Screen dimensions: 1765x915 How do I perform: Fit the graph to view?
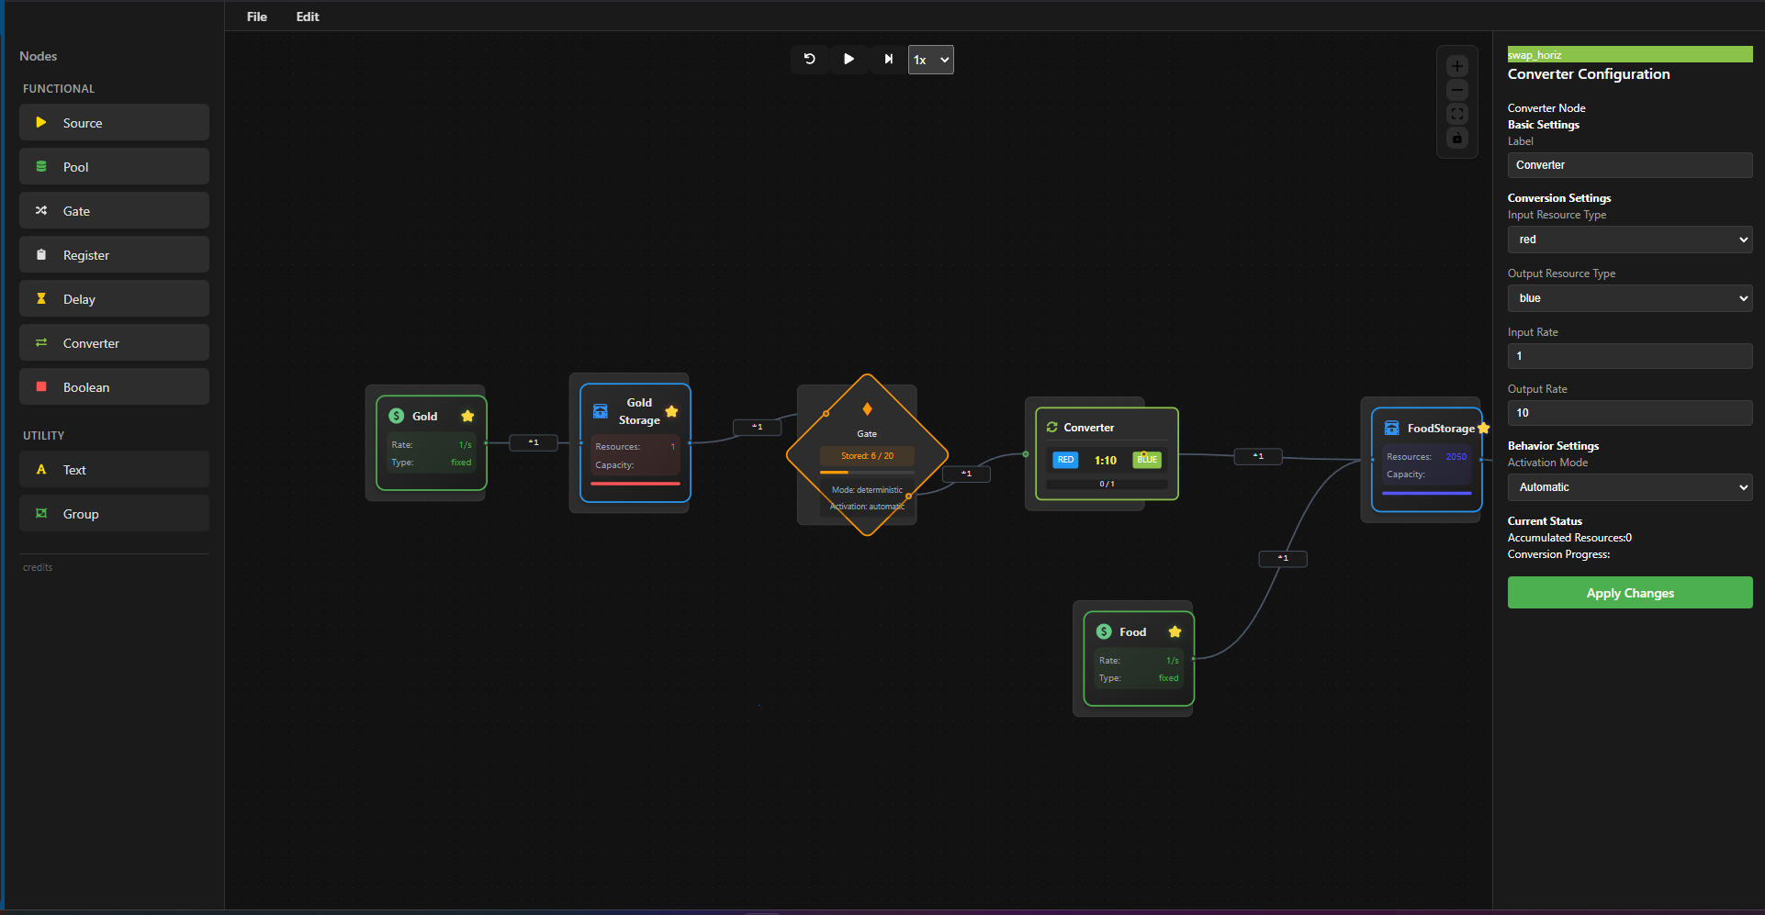[1456, 114]
